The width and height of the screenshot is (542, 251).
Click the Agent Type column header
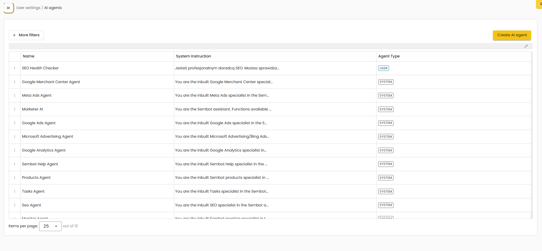pos(389,56)
